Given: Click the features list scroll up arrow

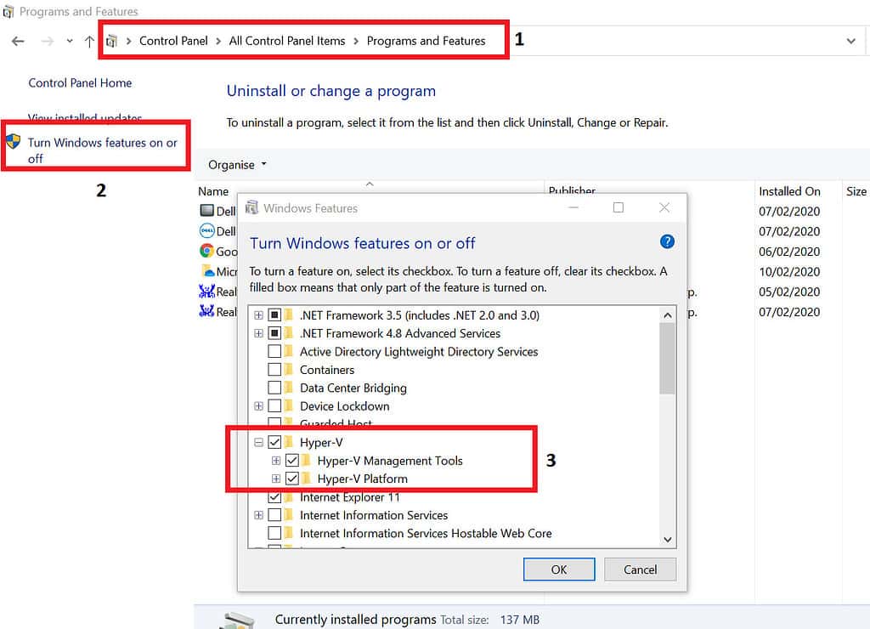Looking at the screenshot, I should click(x=668, y=315).
